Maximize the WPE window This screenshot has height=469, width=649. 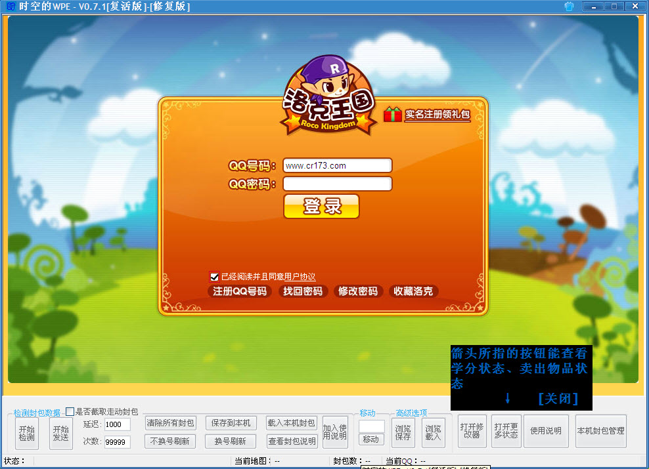pyautogui.click(x=614, y=6)
